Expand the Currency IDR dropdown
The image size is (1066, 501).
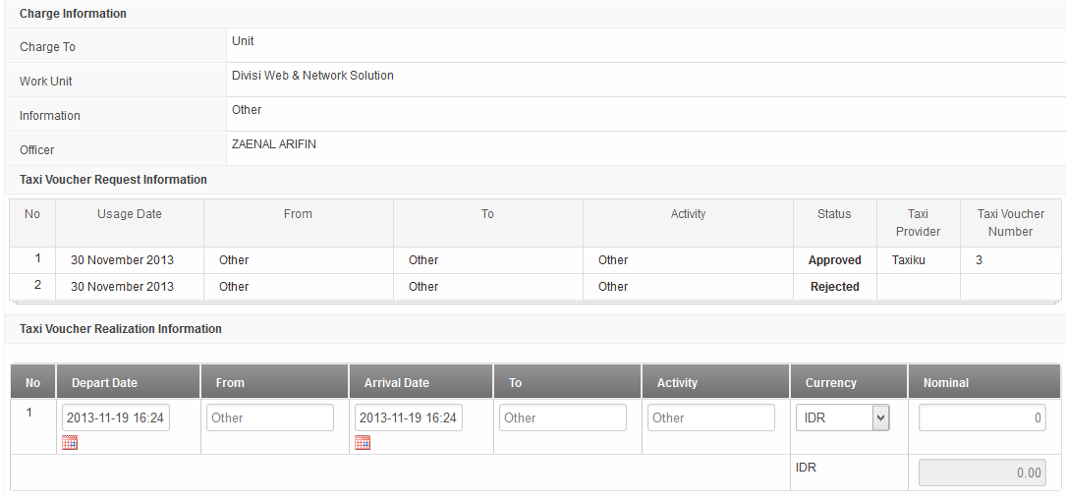[842, 417]
